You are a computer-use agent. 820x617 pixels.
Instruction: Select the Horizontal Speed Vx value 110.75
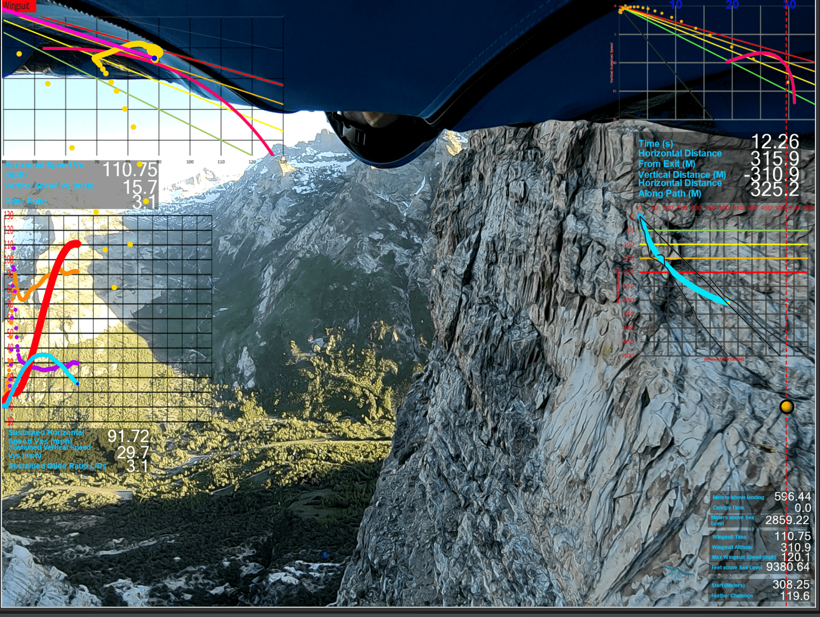(x=130, y=169)
